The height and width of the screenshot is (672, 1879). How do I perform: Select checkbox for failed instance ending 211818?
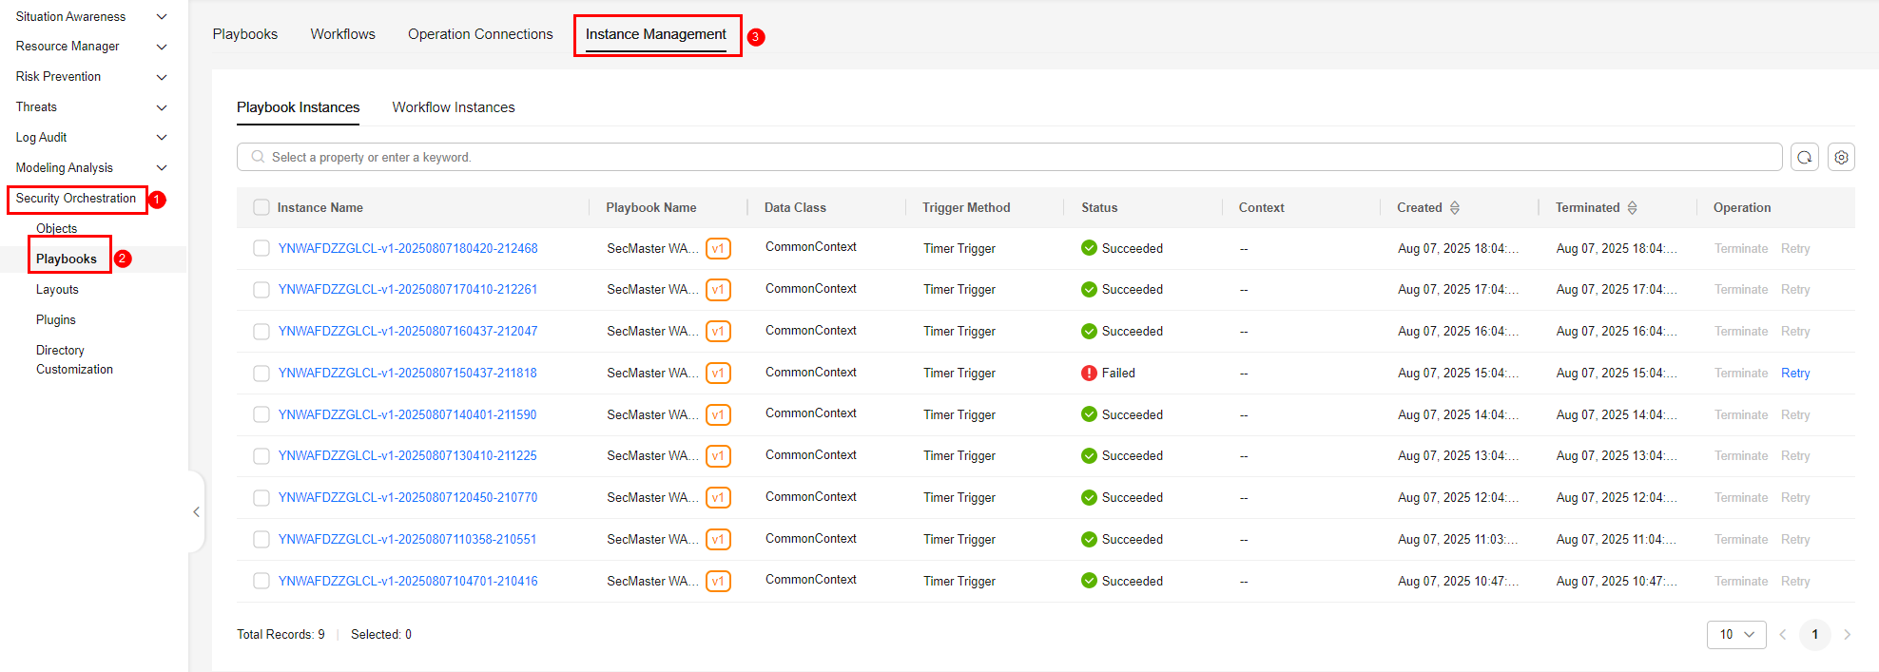click(262, 374)
